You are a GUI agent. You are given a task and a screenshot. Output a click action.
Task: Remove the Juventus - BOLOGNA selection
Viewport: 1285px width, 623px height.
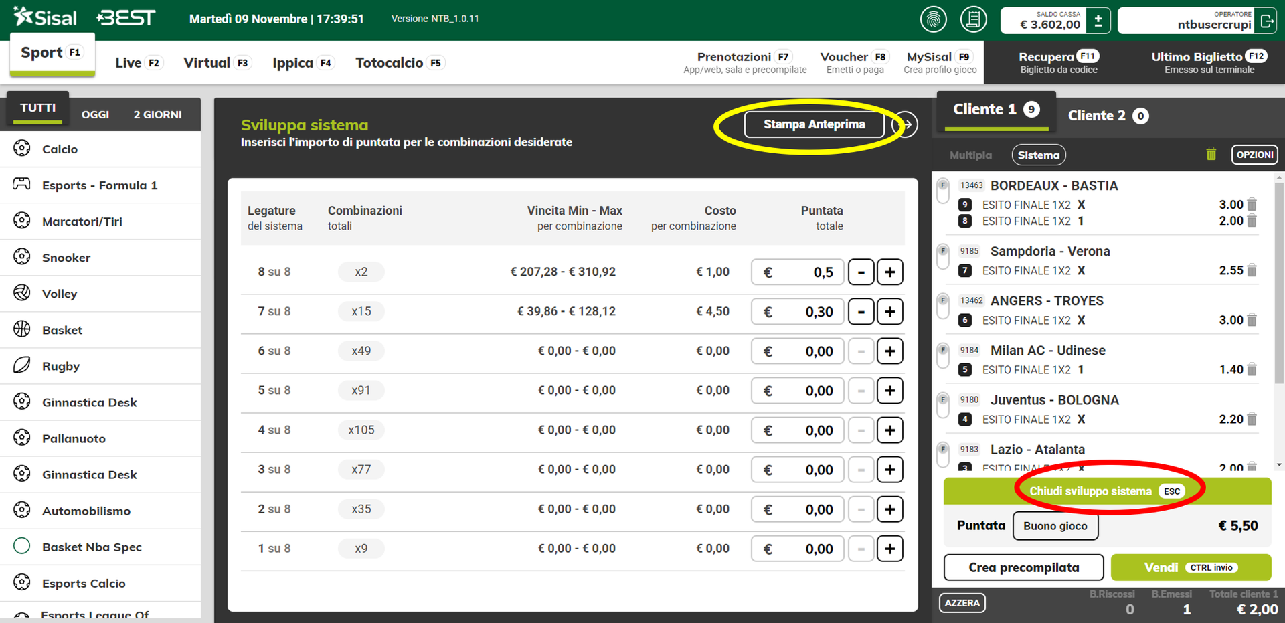pos(1252,419)
